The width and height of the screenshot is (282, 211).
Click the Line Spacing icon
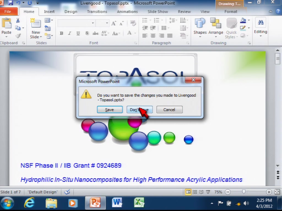pos(172,20)
